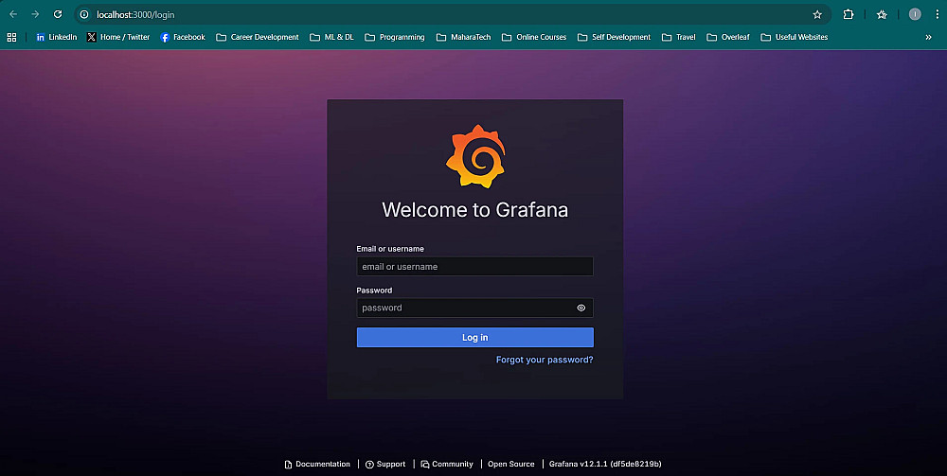
Task: Toggle password visibility eye icon
Action: tap(581, 308)
